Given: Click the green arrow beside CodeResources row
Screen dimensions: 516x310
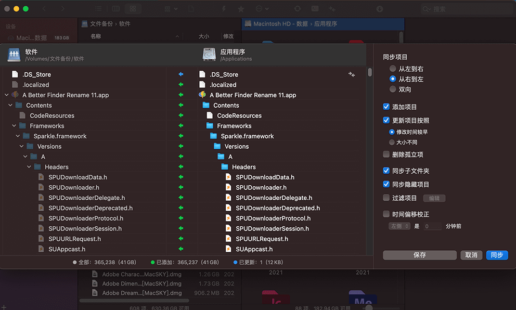Looking at the screenshot, I should [x=181, y=115].
